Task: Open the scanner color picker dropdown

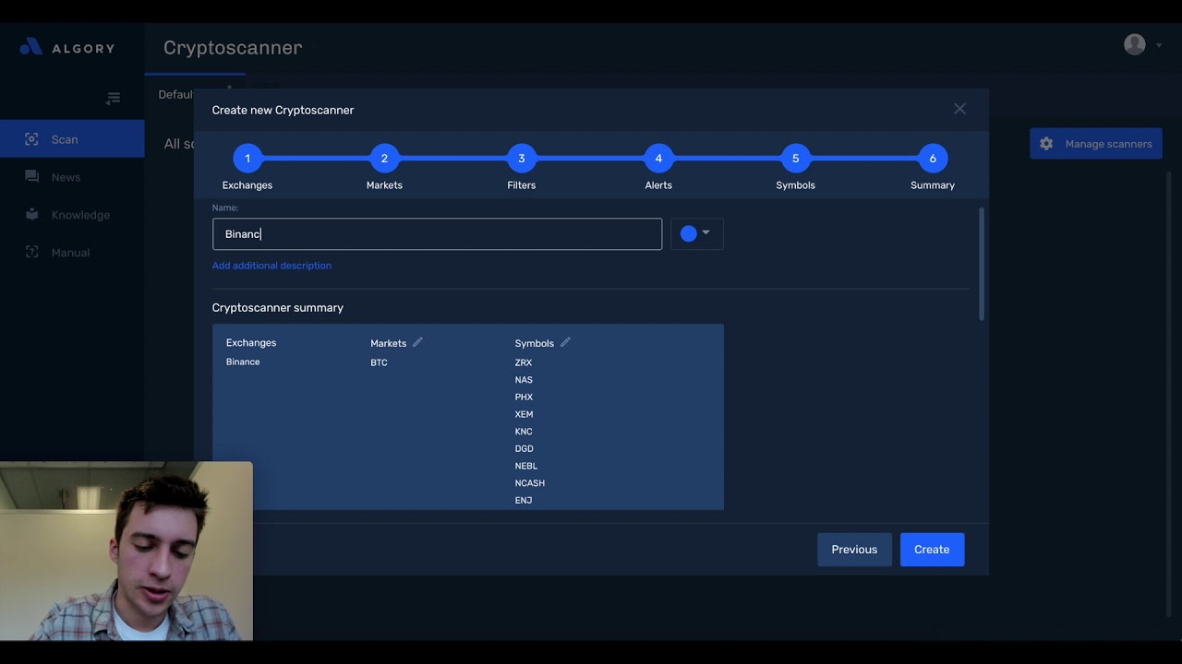Action: click(696, 234)
